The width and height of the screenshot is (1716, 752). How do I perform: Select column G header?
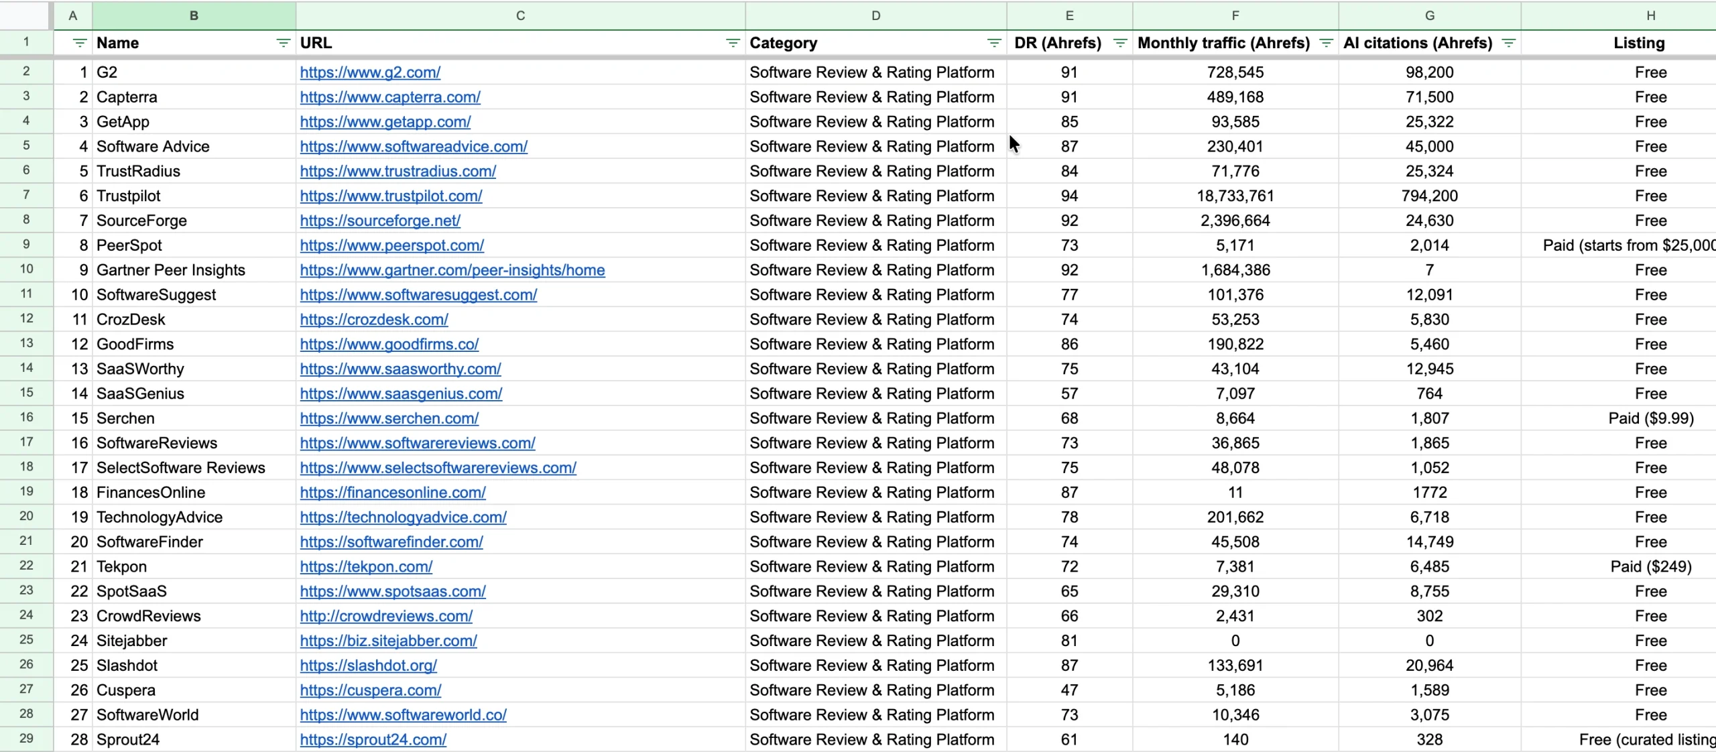click(1429, 15)
